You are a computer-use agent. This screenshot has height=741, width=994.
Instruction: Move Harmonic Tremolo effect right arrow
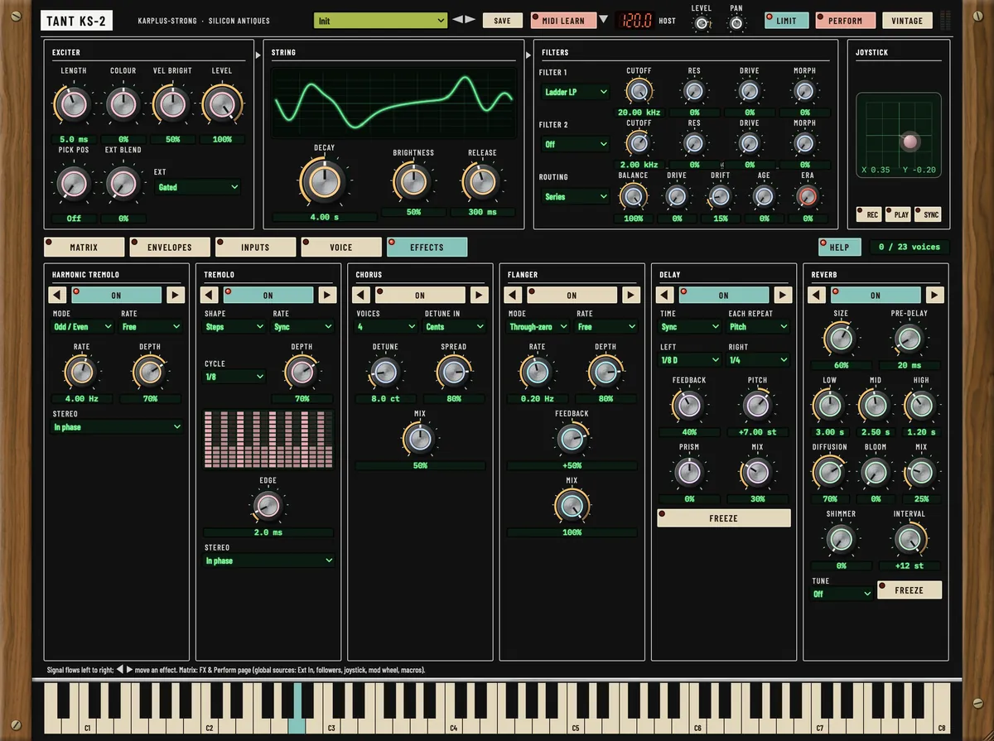tap(176, 295)
